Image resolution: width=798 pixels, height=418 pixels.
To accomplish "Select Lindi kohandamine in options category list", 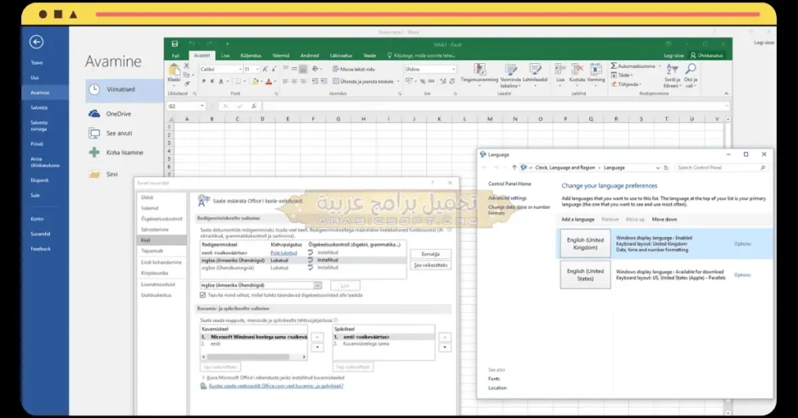I will tap(161, 262).
